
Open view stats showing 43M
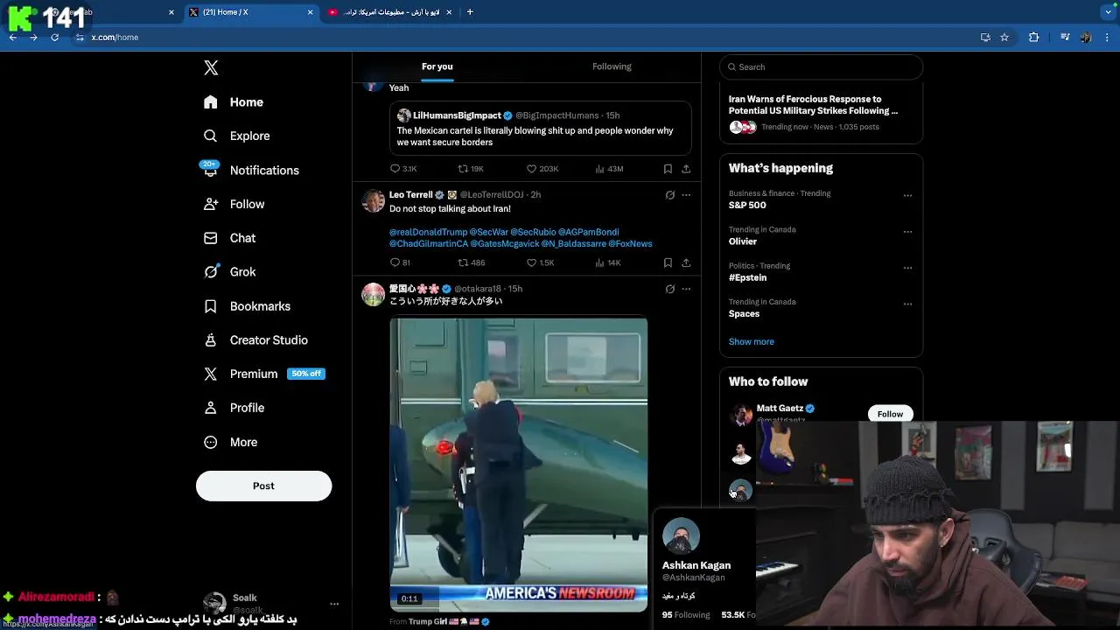click(x=609, y=169)
